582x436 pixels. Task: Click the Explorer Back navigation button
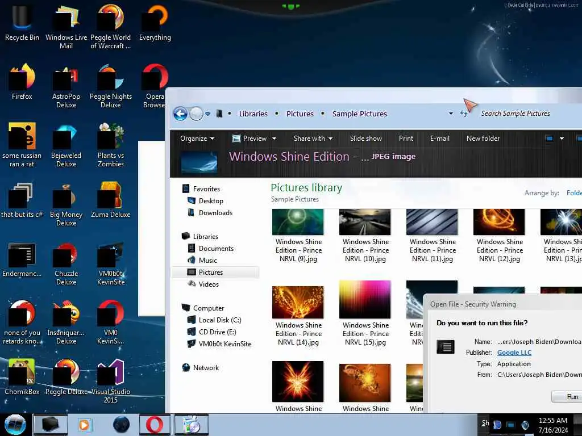(x=180, y=114)
